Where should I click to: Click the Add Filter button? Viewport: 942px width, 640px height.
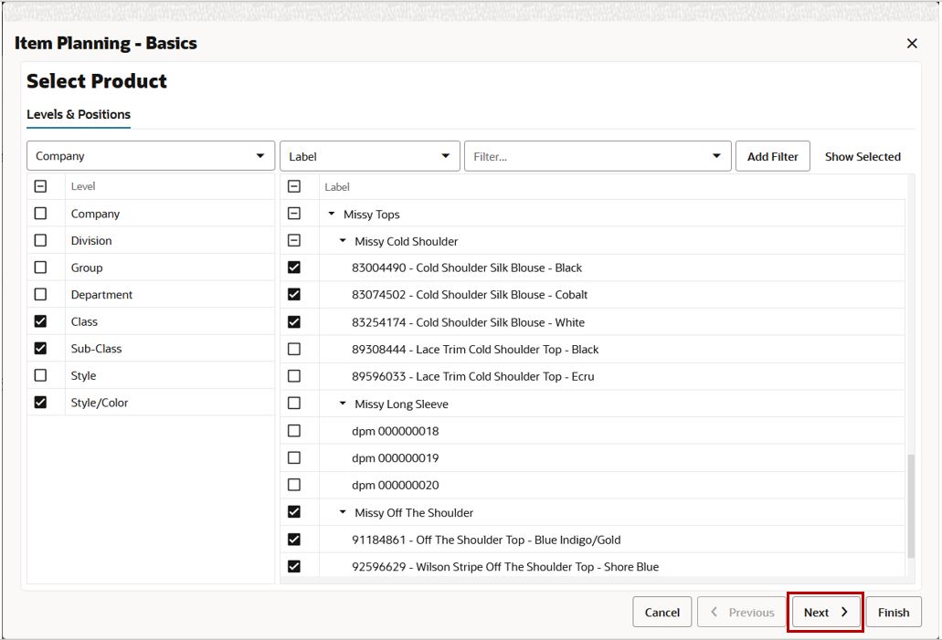(x=773, y=156)
